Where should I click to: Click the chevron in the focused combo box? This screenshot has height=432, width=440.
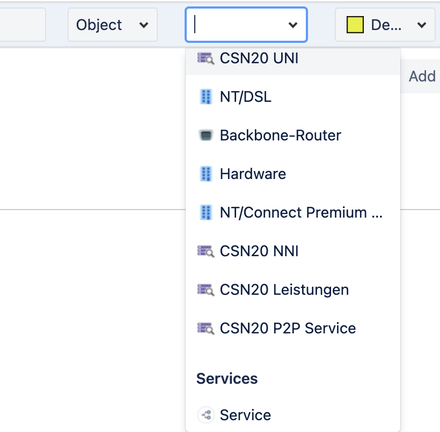(292, 25)
